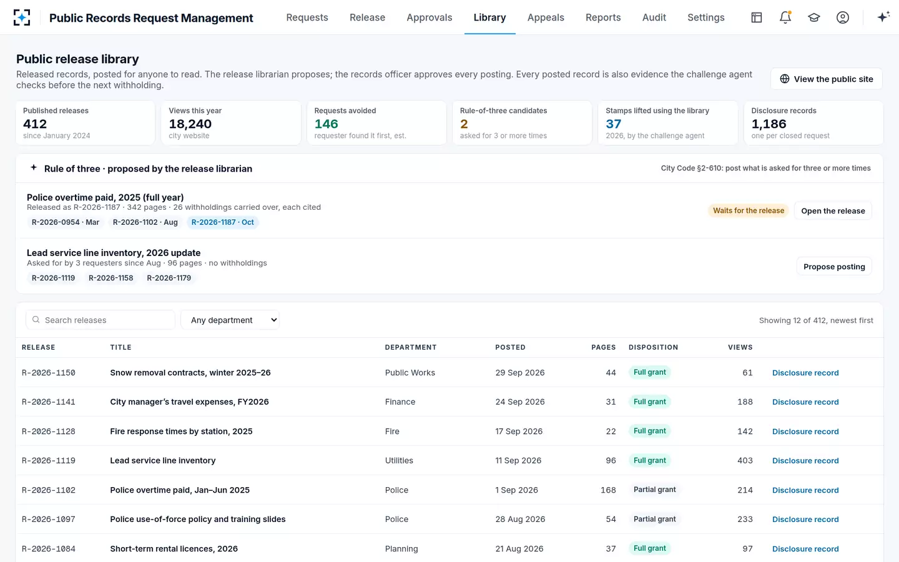Open Disclosure record for R-2026-1102
This screenshot has height=562, width=899.
click(x=805, y=490)
